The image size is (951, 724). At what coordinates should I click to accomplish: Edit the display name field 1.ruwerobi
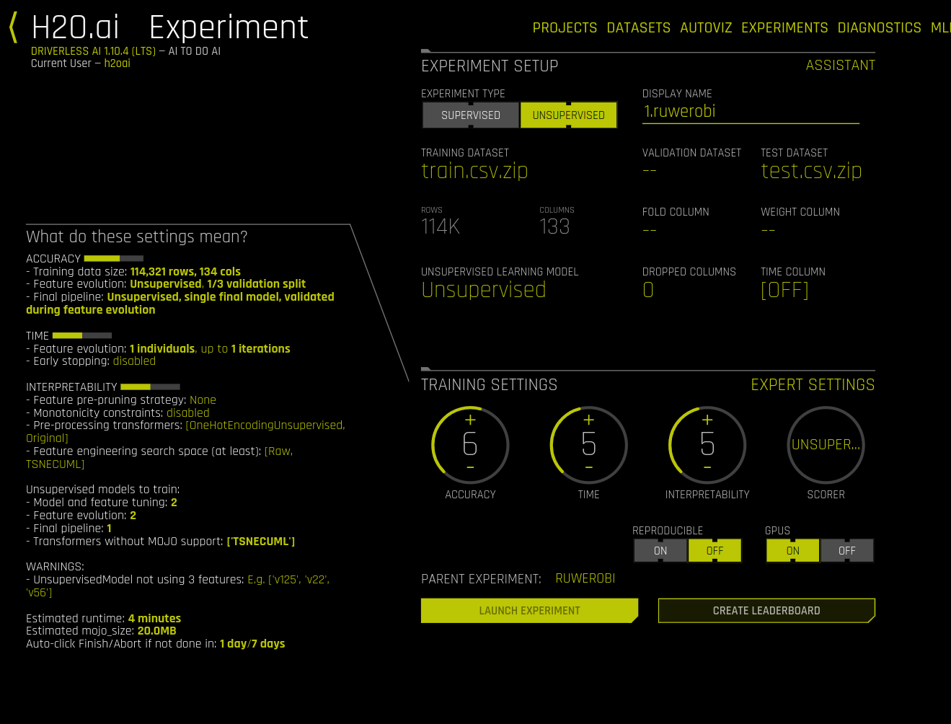click(x=751, y=112)
